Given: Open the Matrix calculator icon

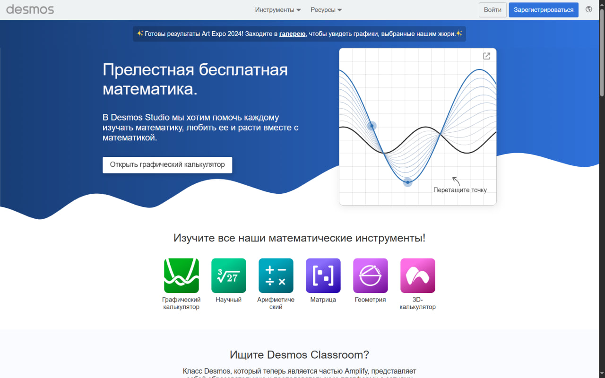Looking at the screenshot, I should 323,275.
